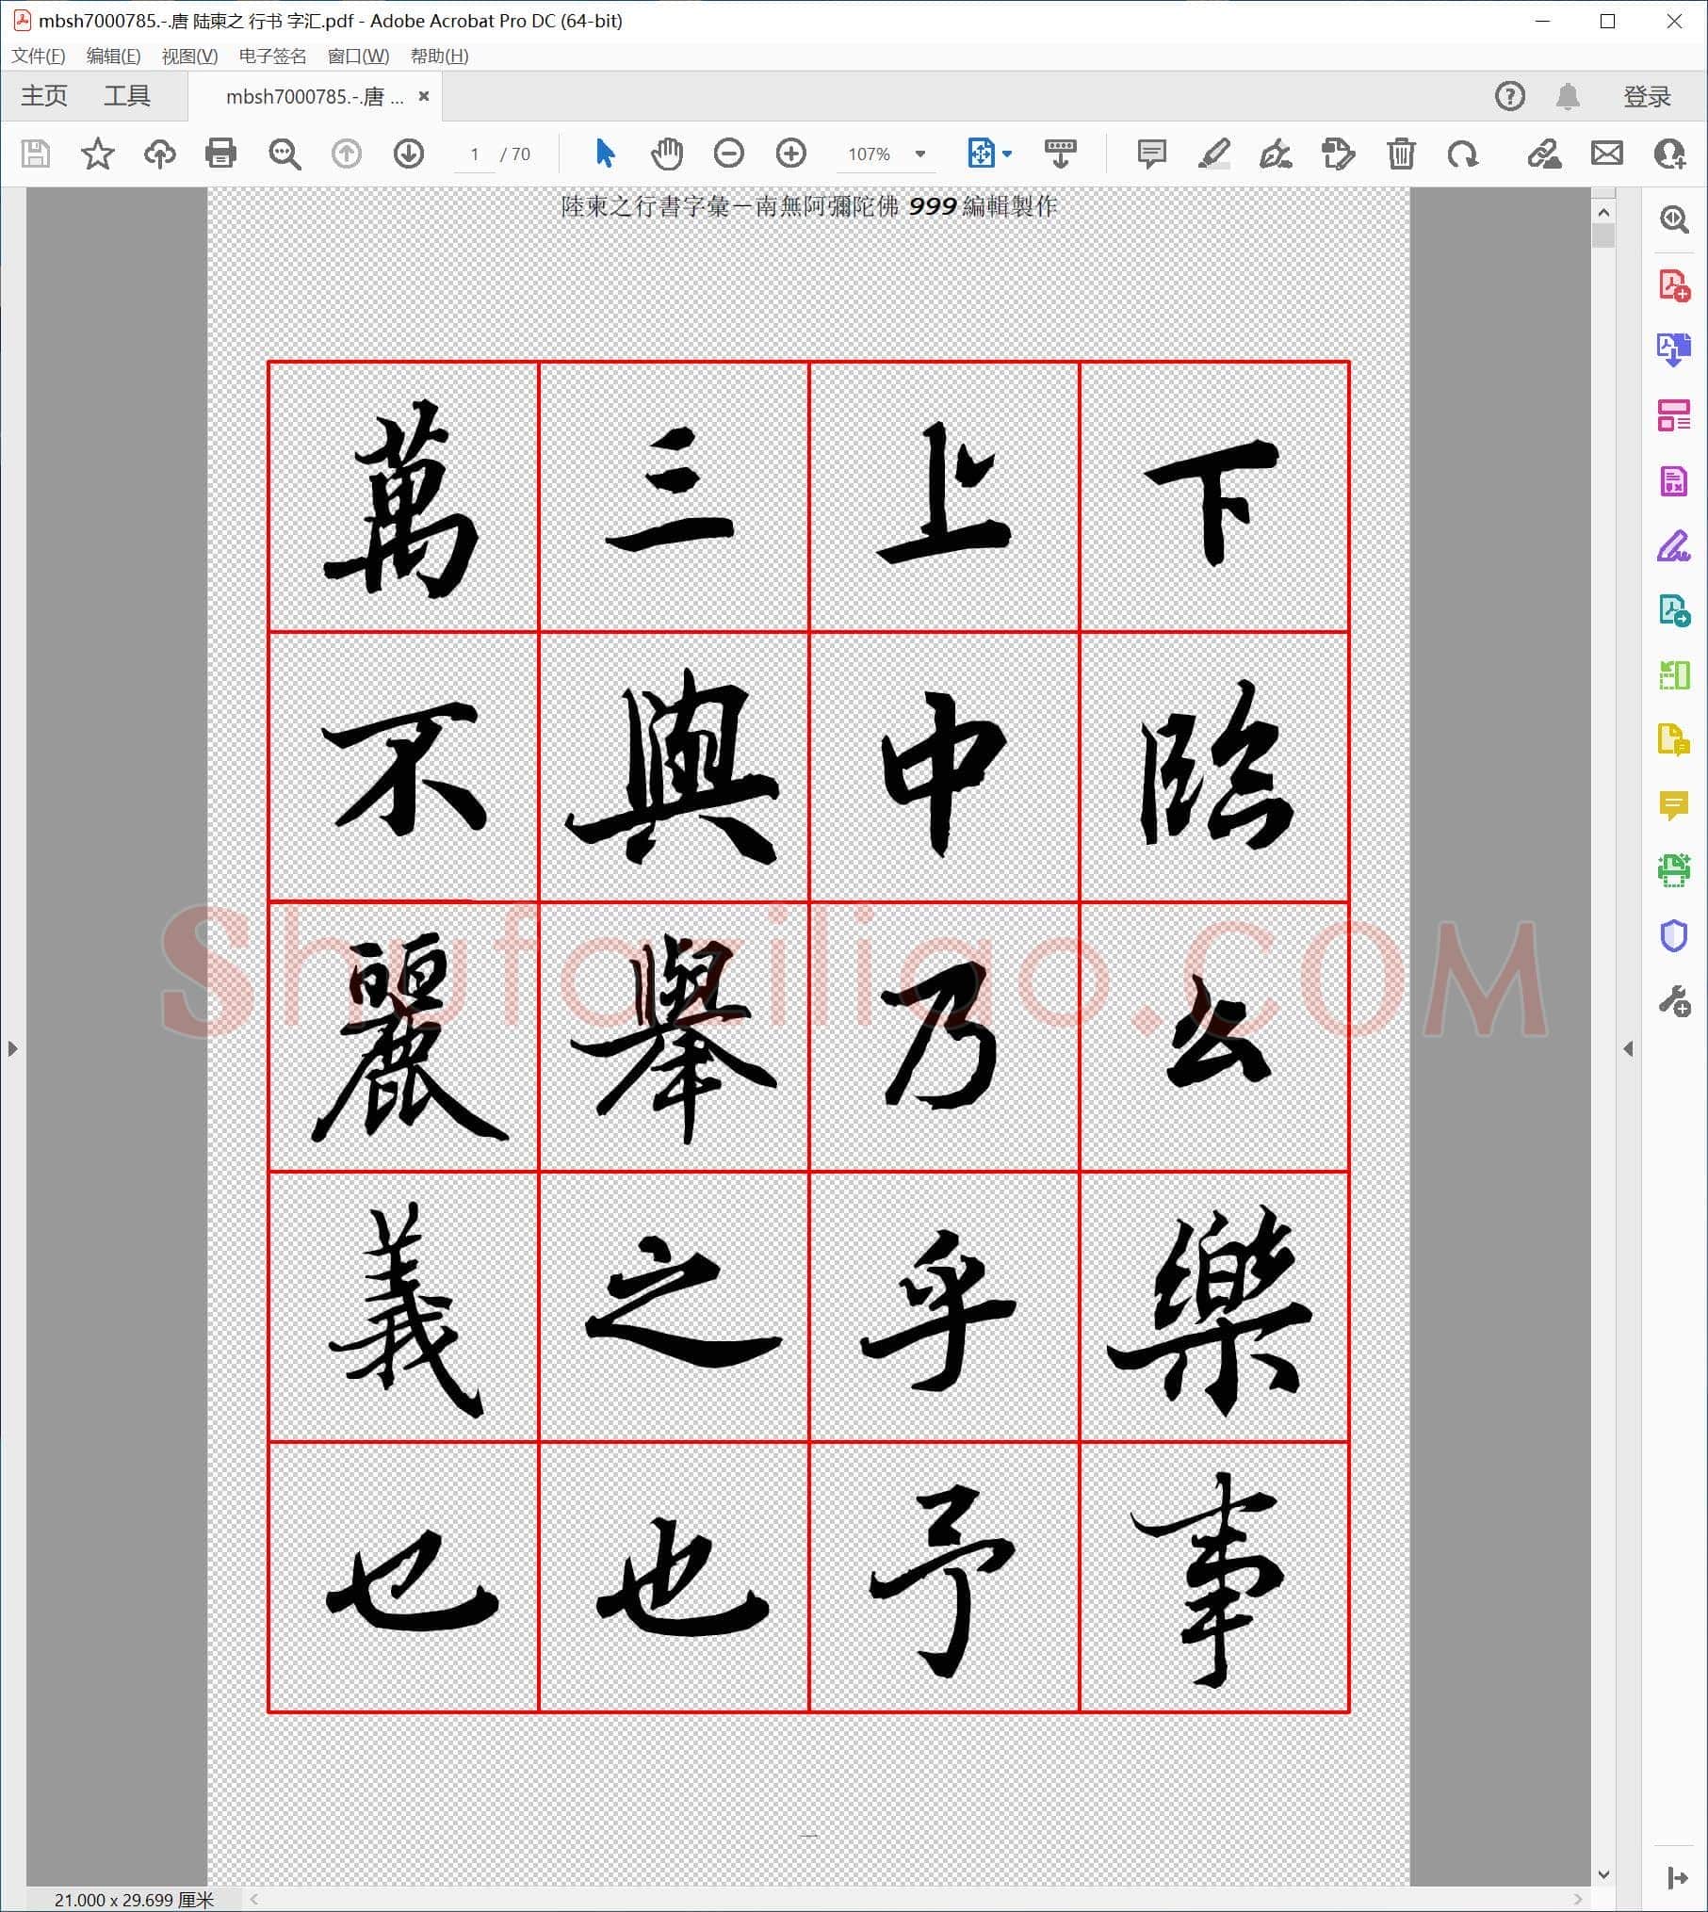Open the help question mark icon
1708x1912 pixels.
pos(1510,96)
